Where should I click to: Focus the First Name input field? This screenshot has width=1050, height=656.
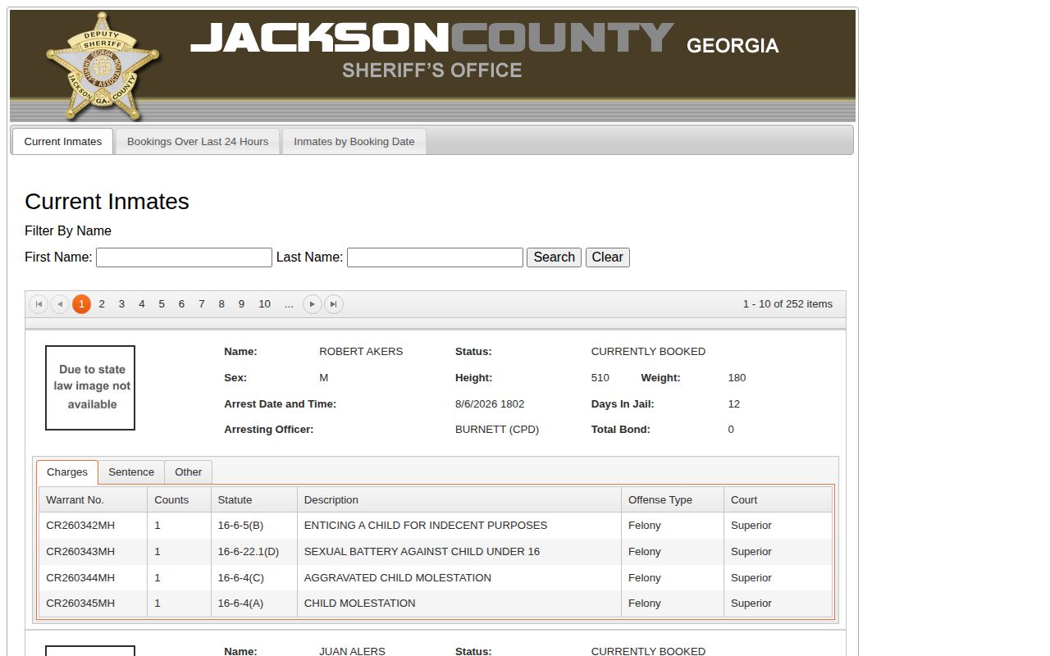coord(184,257)
